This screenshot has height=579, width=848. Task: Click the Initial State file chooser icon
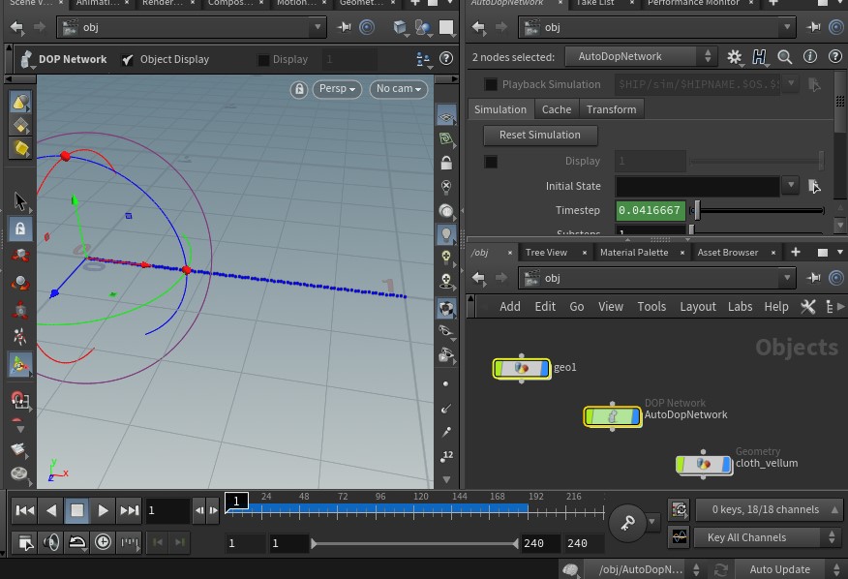[x=814, y=186]
